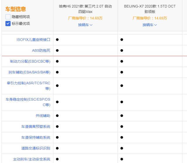Click the 主动刹车/主动安全系统 link

(x=32, y=159)
